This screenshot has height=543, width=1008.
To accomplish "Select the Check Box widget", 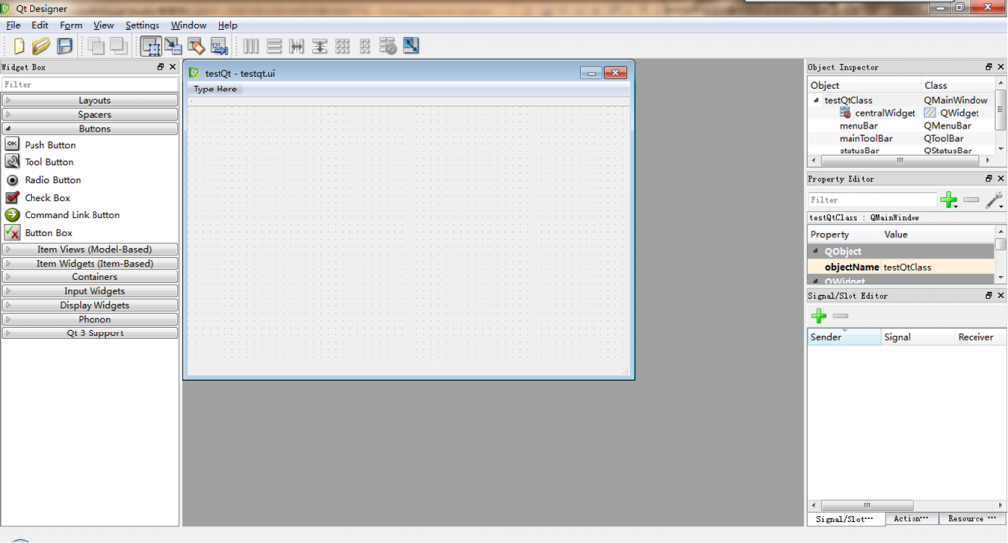I will [x=47, y=198].
